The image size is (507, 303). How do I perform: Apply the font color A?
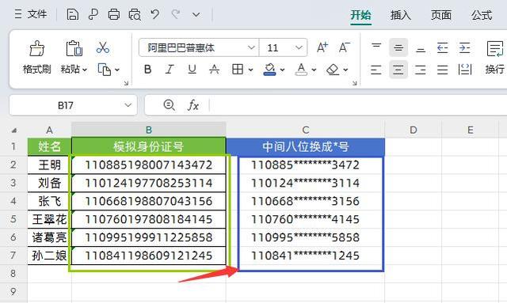tap(301, 70)
